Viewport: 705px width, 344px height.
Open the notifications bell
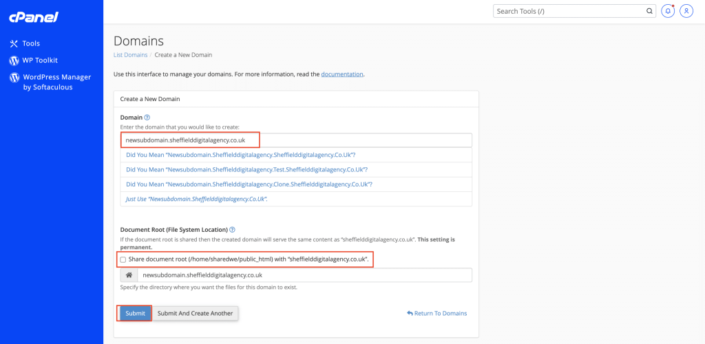click(669, 11)
